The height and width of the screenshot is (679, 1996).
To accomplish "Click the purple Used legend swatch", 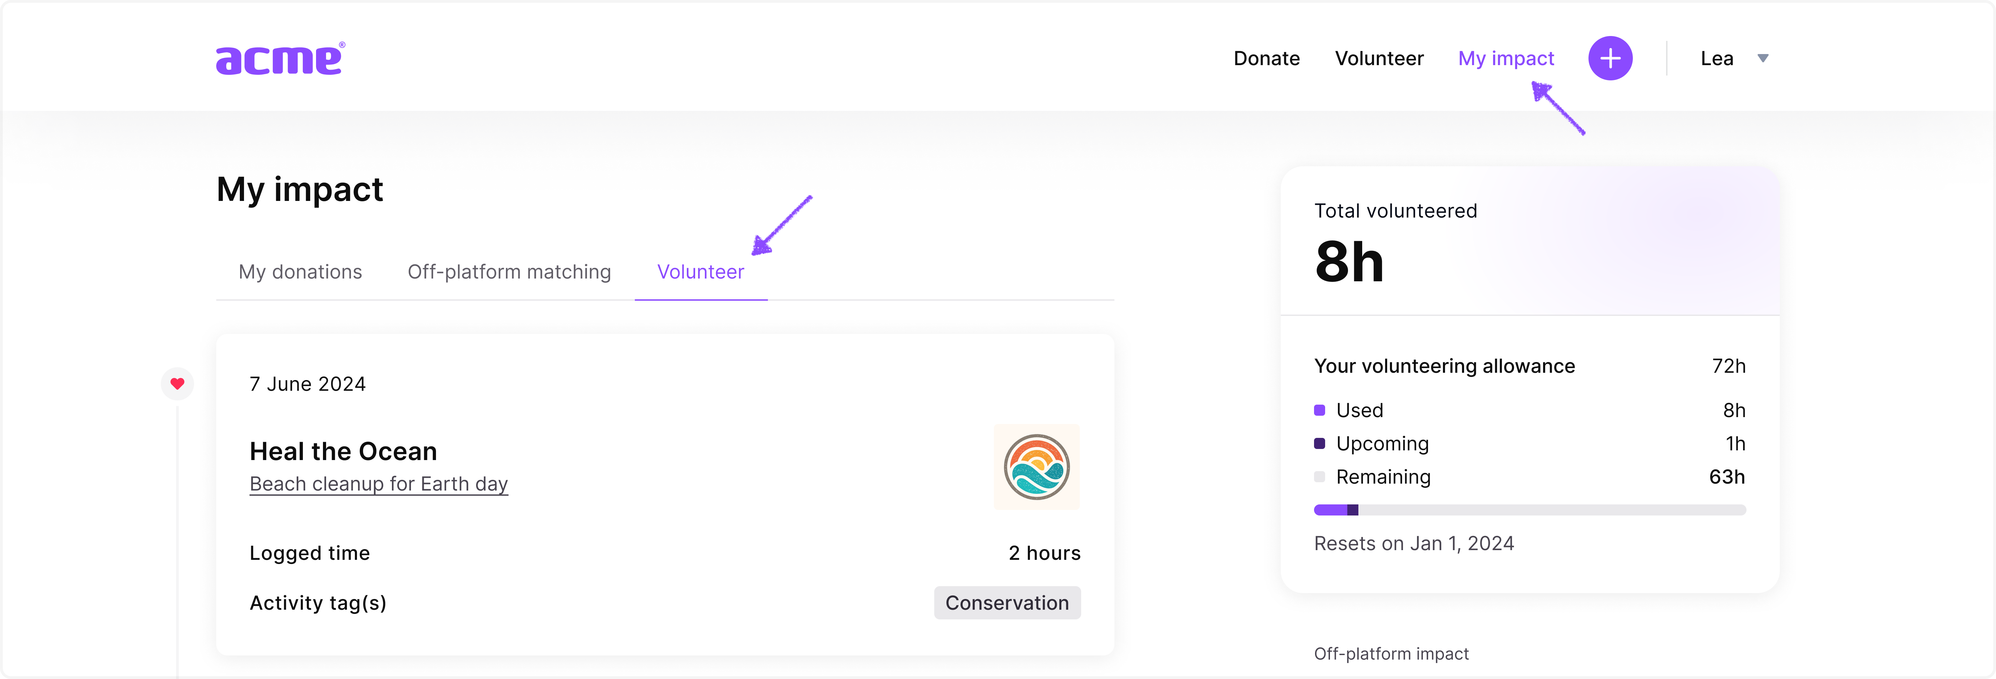I will coord(1320,410).
